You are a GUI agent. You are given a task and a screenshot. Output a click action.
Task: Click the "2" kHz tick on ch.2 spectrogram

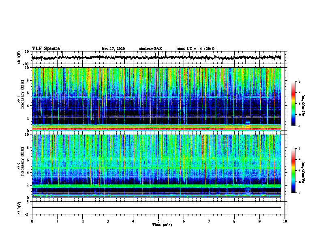pyautogui.click(x=28, y=185)
